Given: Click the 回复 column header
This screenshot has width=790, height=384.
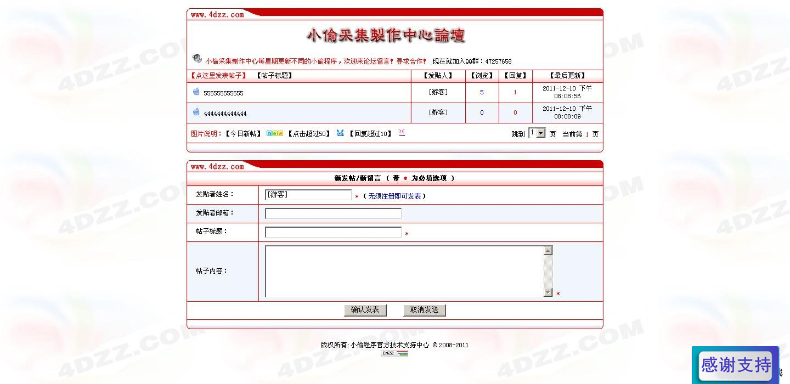Looking at the screenshot, I should tap(515, 76).
